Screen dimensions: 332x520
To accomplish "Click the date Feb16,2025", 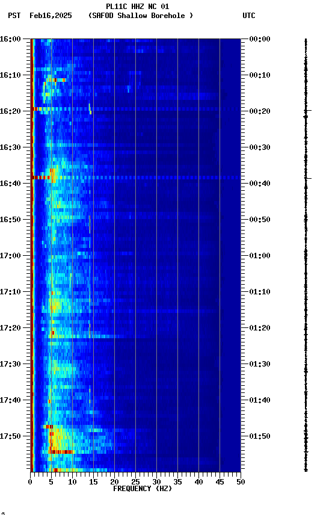I will coord(51,16).
